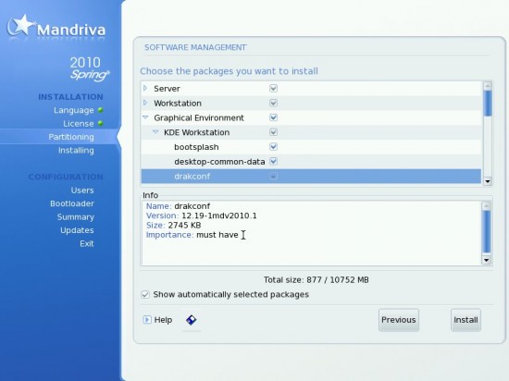This screenshot has height=381, width=509.
Task: Select the drakconf package row
Action: (x=311, y=176)
